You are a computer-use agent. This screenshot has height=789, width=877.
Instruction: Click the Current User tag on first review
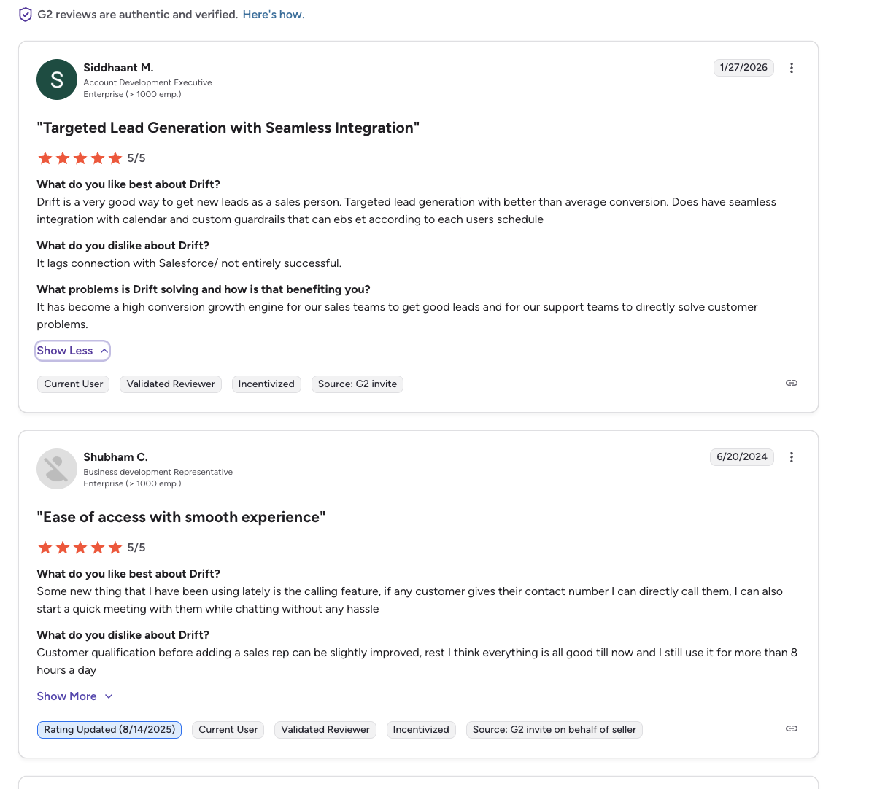pyautogui.click(x=73, y=384)
